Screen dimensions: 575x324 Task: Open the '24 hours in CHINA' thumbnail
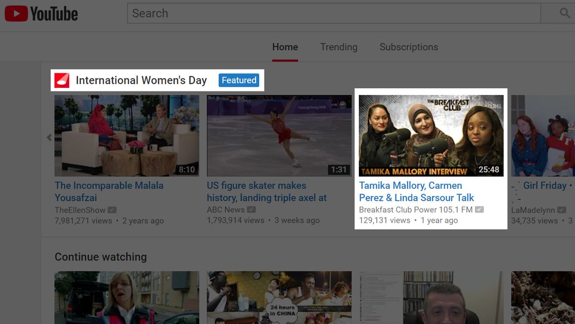click(279, 298)
